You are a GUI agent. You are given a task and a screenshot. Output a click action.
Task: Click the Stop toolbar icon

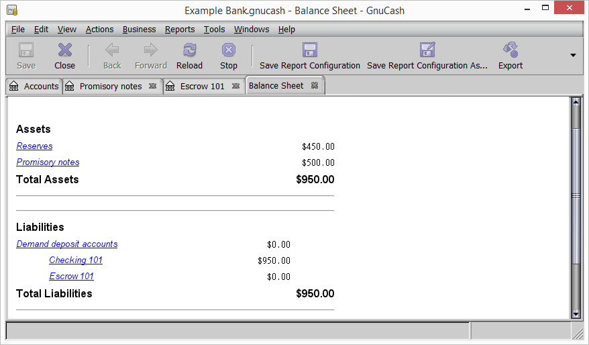[x=229, y=50]
